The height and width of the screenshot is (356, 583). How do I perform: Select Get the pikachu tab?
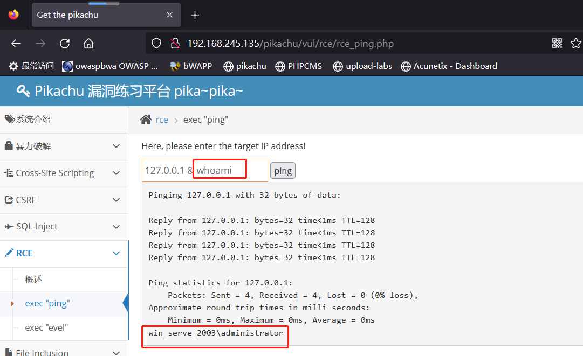point(106,15)
